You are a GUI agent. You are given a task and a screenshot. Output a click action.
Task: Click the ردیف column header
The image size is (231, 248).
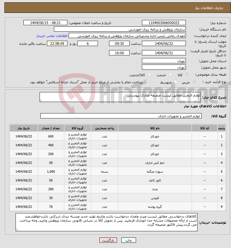point(222,128)
